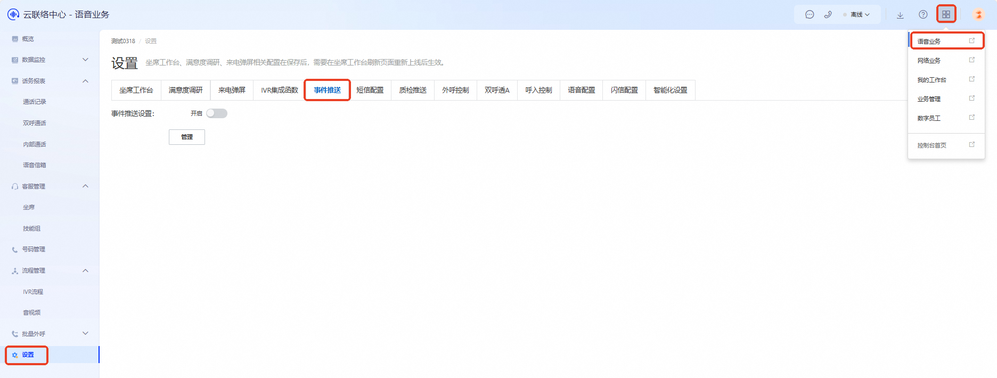Switch to the 坐席工作台 tab
The height and width of the screenshot is (378, 997).
click(136, 90)
